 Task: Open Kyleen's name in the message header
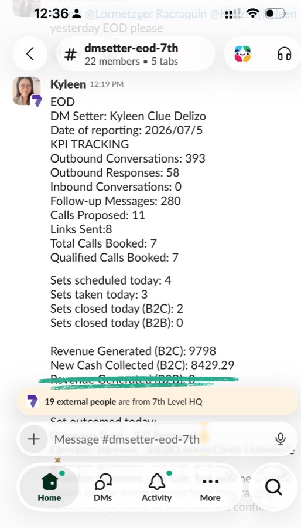[68, 84]
